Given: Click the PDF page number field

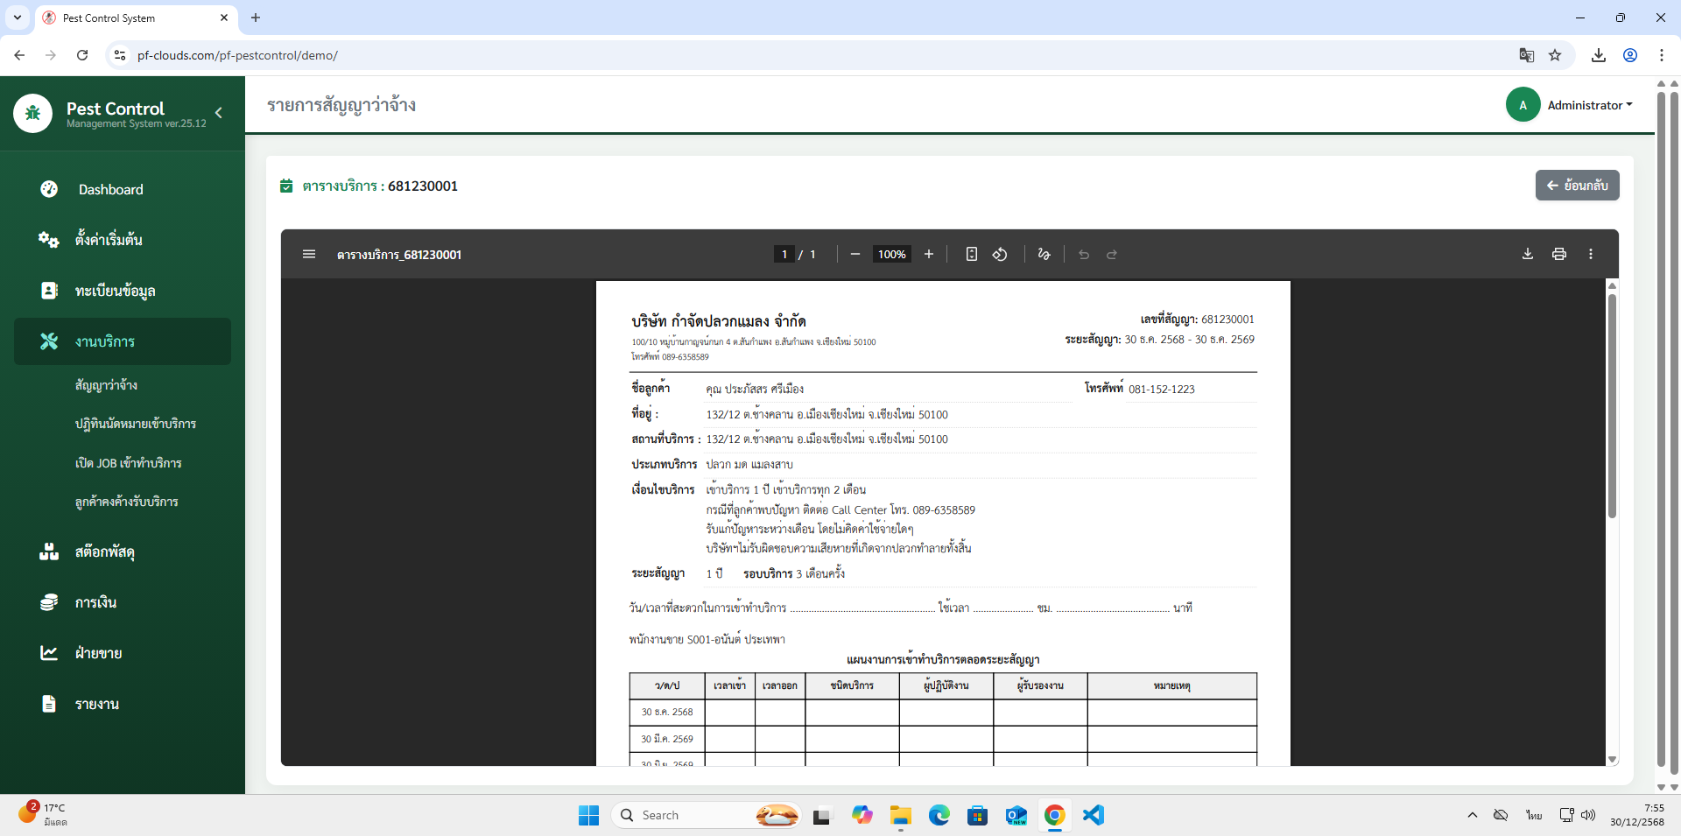Looking at the screenshot, I should click(784, 255).
